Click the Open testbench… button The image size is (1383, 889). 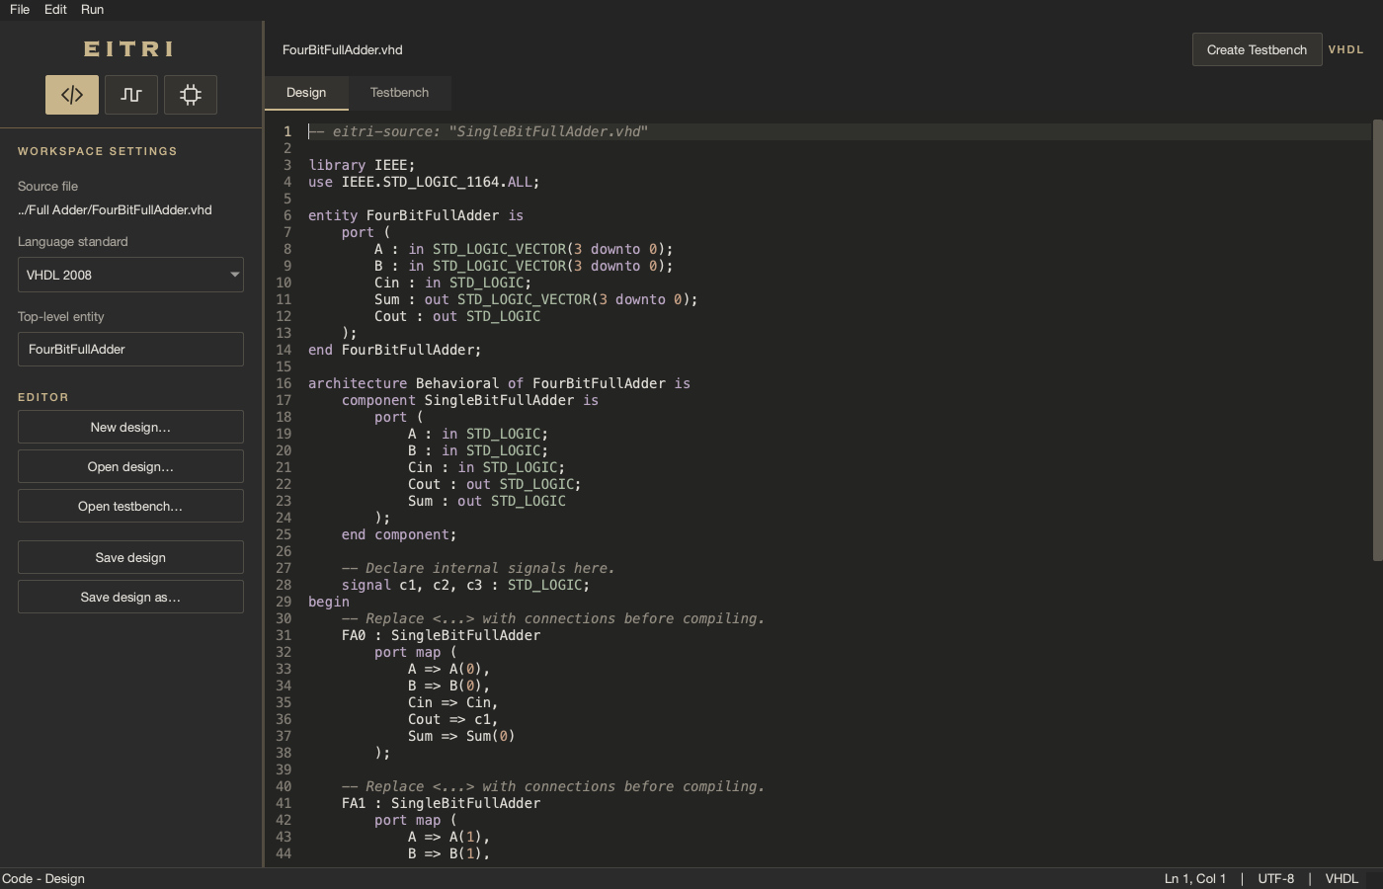coord(130,506)
